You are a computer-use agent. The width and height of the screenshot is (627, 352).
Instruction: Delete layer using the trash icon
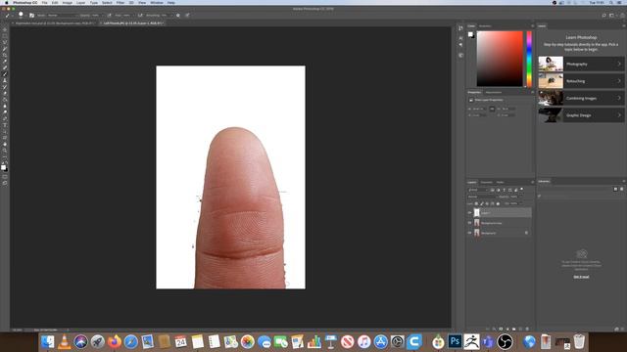[527, 329]
